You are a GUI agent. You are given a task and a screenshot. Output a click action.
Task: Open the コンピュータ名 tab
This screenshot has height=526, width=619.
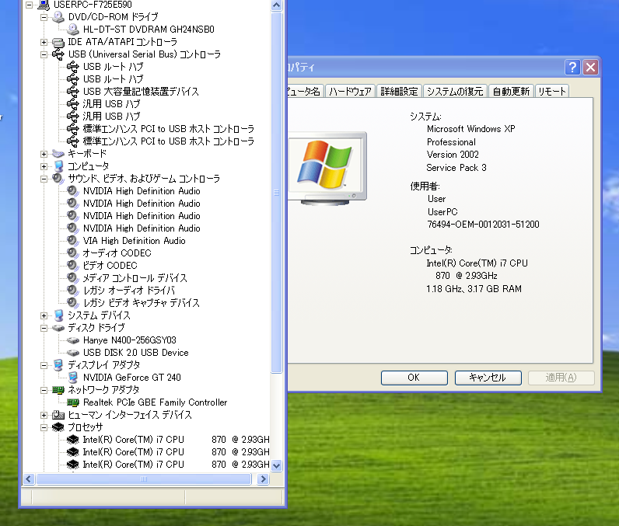306,92
